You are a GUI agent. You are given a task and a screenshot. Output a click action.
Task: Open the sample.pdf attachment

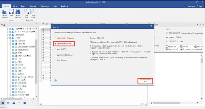(171, 46)
